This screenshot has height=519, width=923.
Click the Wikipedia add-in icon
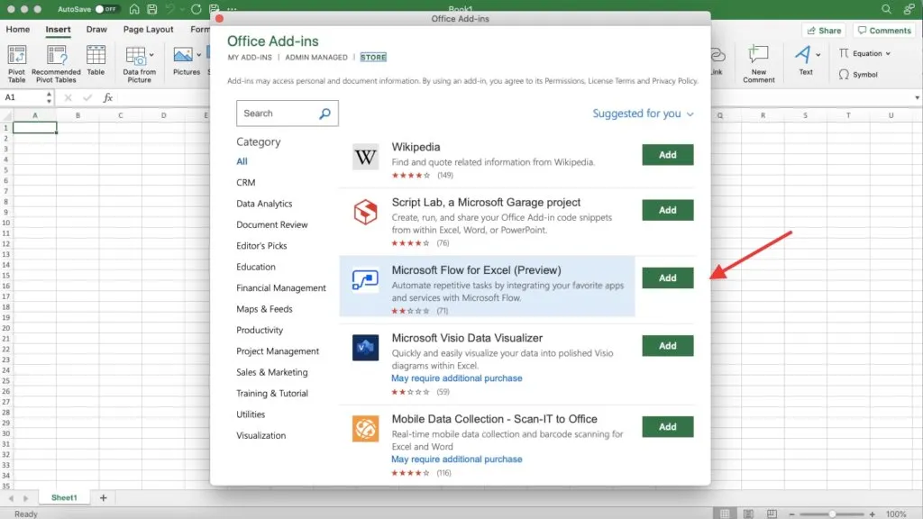point(365,157)
